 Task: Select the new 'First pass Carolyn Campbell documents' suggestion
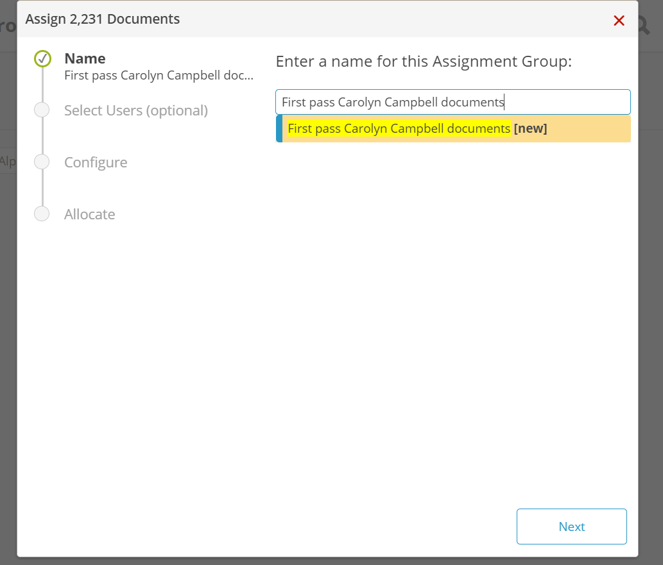pos(453,128)
